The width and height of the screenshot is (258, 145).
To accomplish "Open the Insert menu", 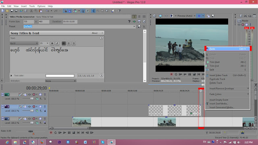I will pos(24,6).
